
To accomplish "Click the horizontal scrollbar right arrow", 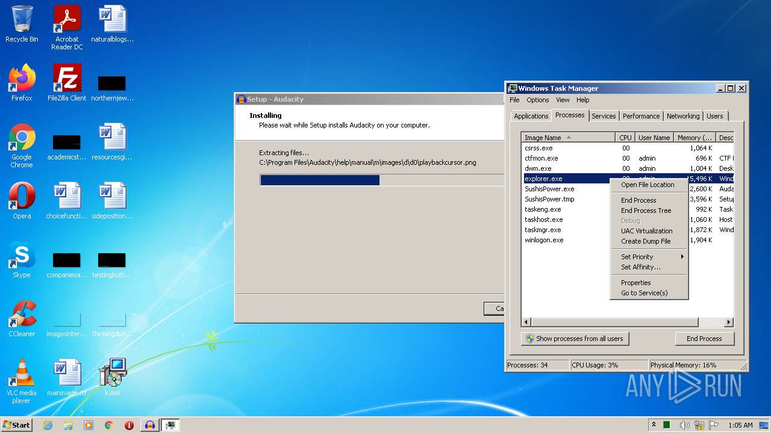I will tap(728, 322).
